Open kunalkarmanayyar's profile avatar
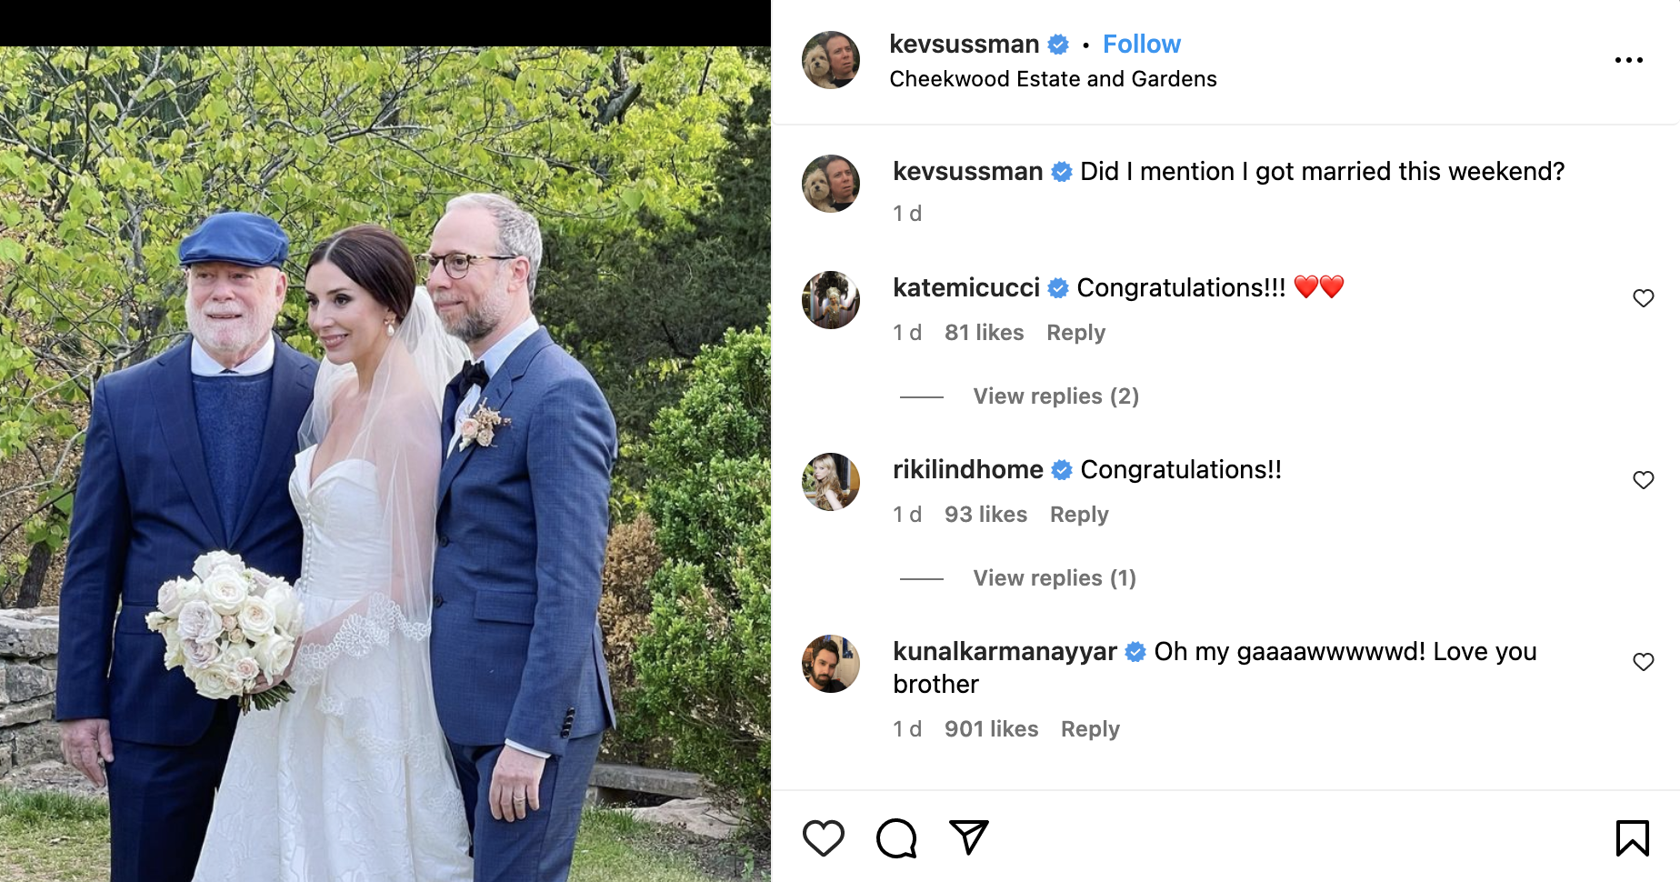 tap(830, 664)
